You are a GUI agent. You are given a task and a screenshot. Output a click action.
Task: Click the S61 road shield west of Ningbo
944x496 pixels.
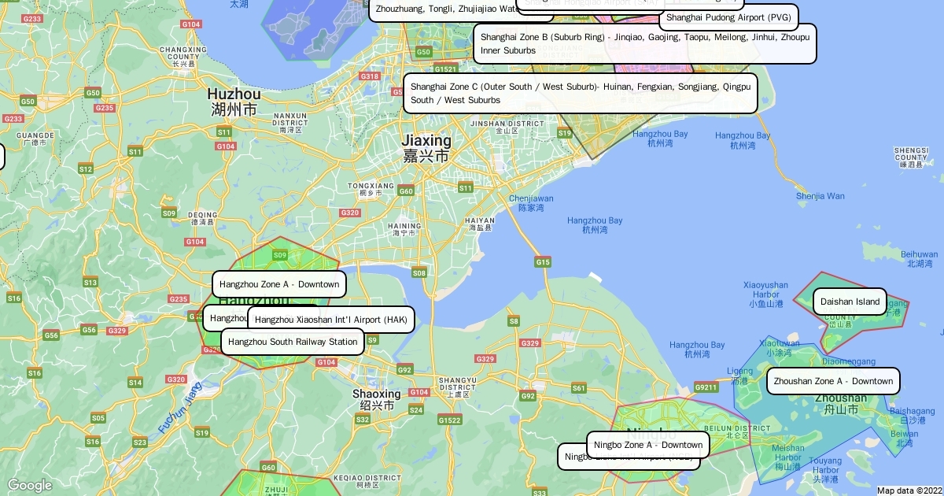(579, 388)
